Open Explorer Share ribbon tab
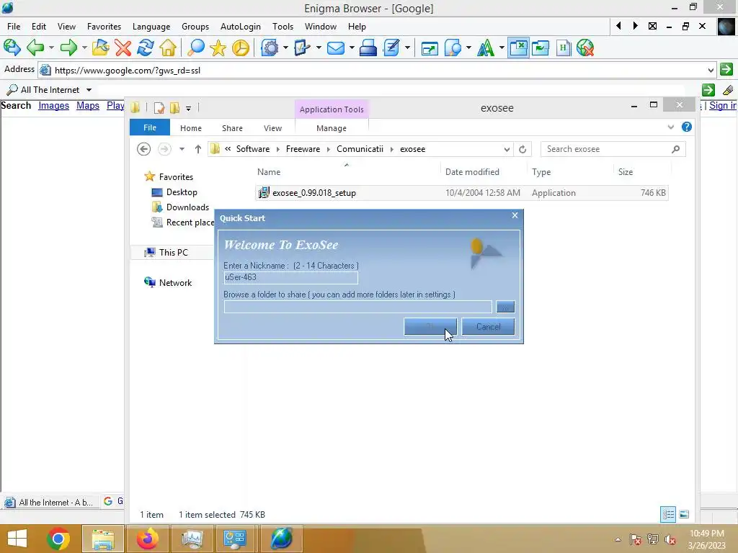 232,128
